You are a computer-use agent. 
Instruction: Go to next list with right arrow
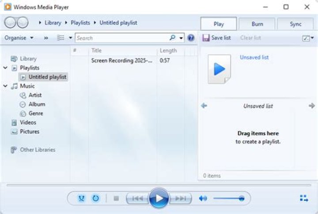pyautogui.click(x=311, y=106)
